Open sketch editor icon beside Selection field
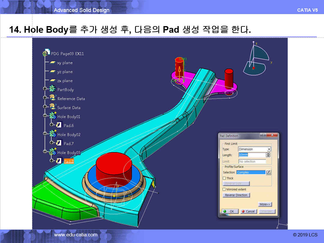This screenshot has height=243, width=324. tap(268, 172)
